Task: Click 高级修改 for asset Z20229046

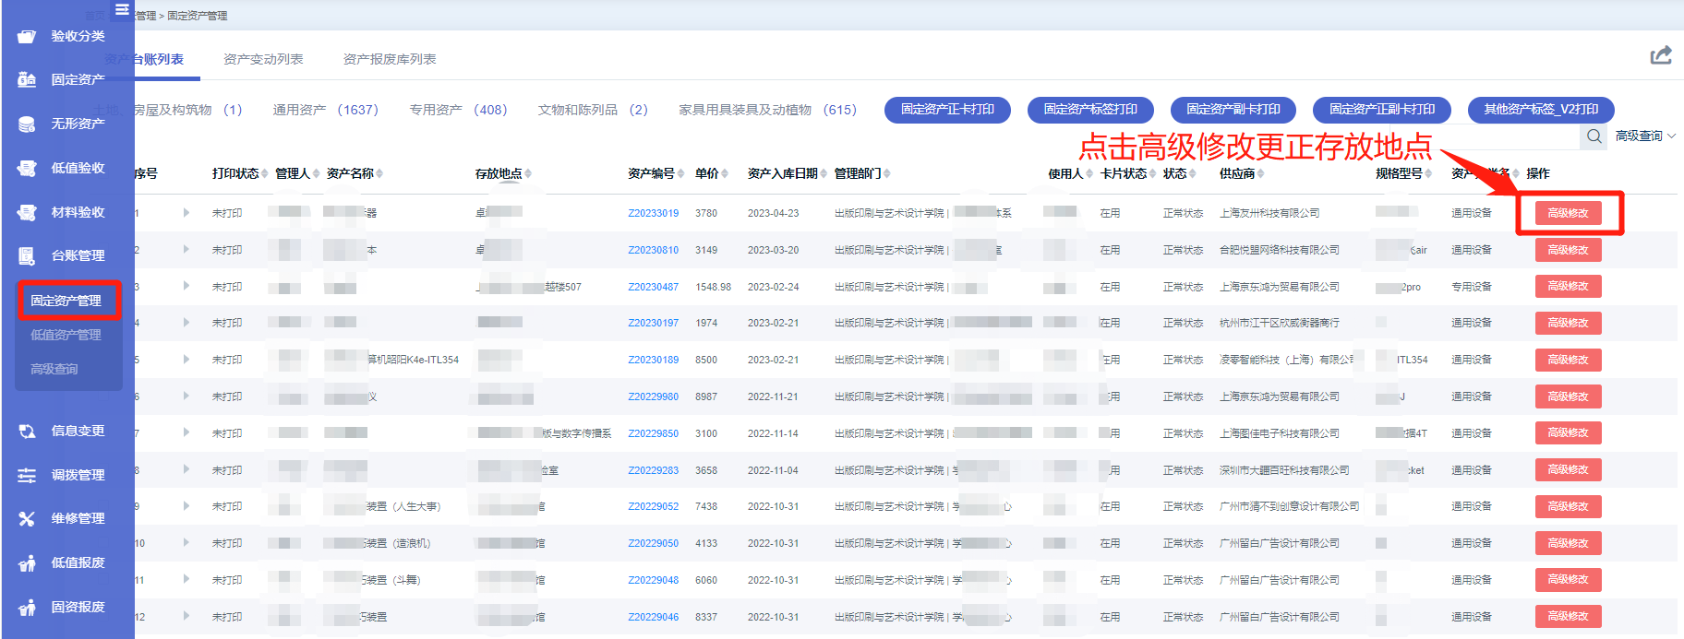Action: 1569,616
